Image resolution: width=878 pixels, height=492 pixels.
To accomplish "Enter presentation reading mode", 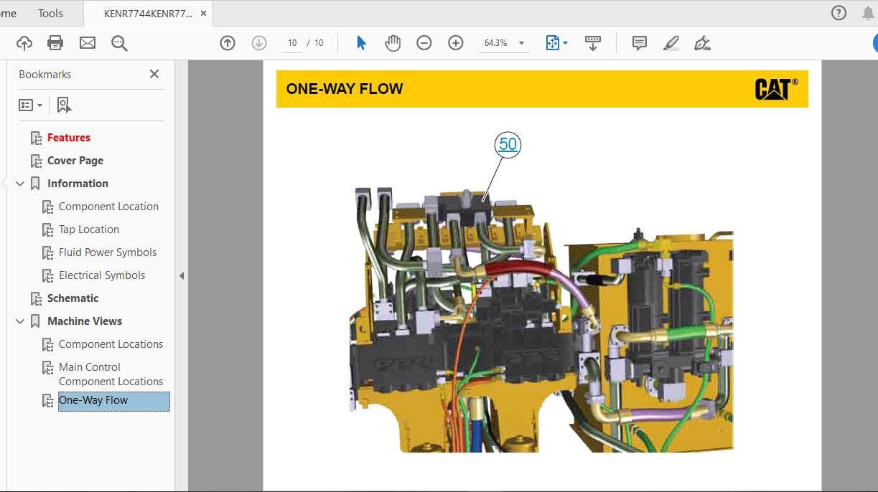I will (x=592, y=42).
